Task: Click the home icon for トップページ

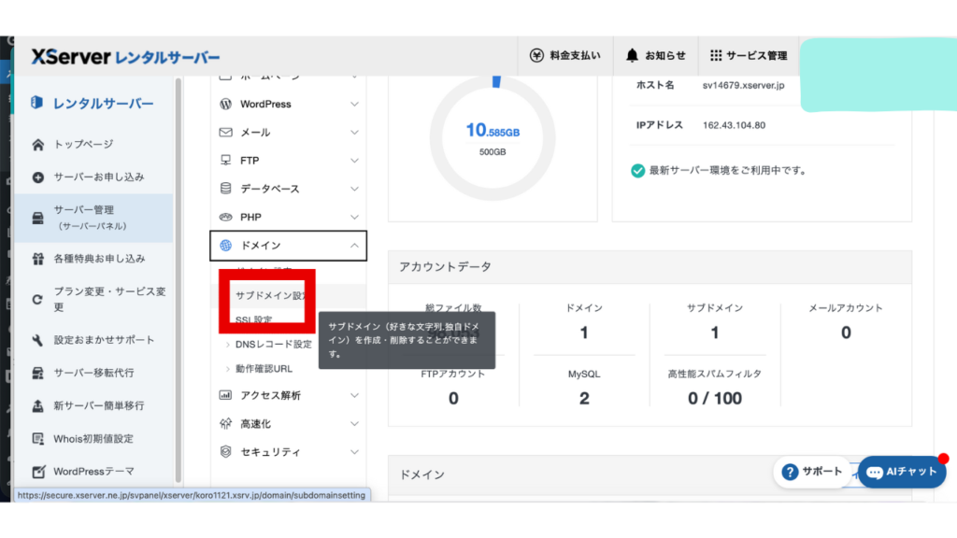Action: pos(38,145)
